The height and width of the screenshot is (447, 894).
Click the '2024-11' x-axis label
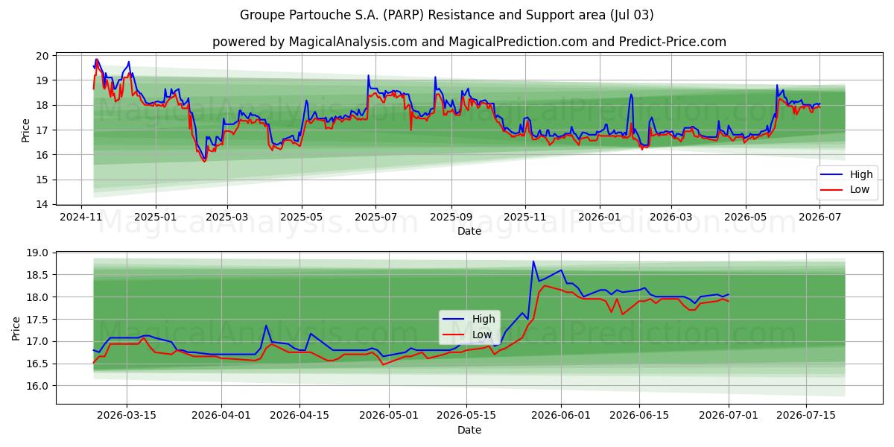pos(82,217)
